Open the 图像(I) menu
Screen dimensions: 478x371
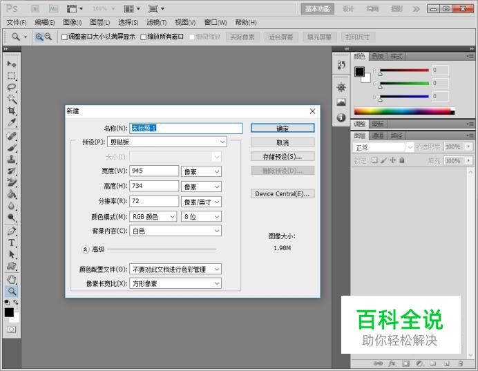click(73, 23)
